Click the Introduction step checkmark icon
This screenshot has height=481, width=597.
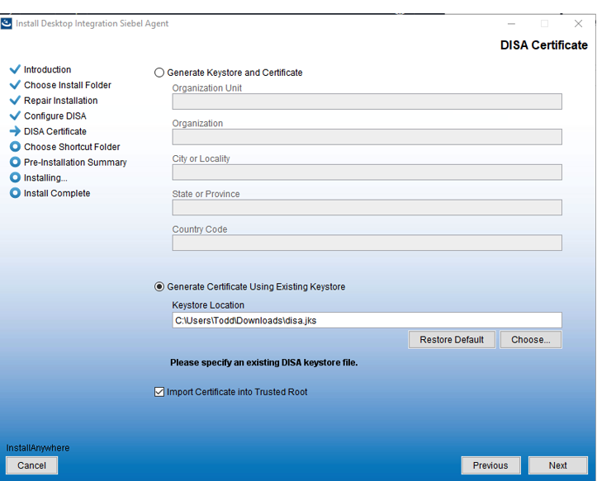[15, 68]
